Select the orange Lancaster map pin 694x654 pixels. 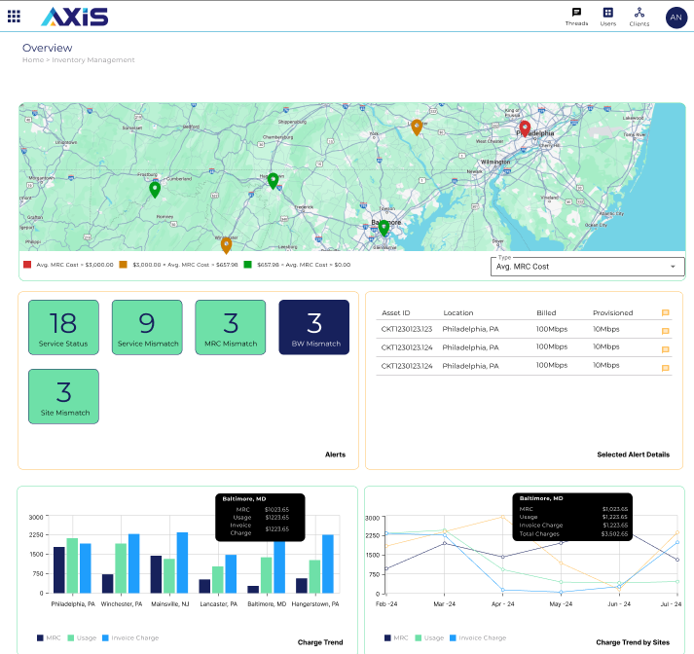tap(417, 127)
